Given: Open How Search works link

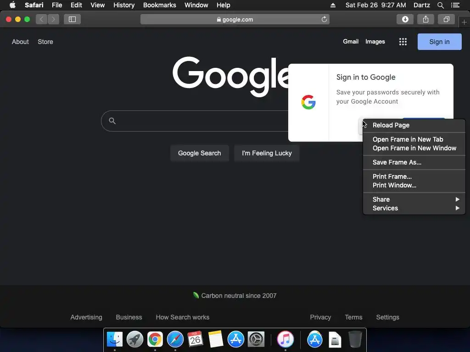Looking at the screenshot, I should pyautogui.click(x=183, y=317).
